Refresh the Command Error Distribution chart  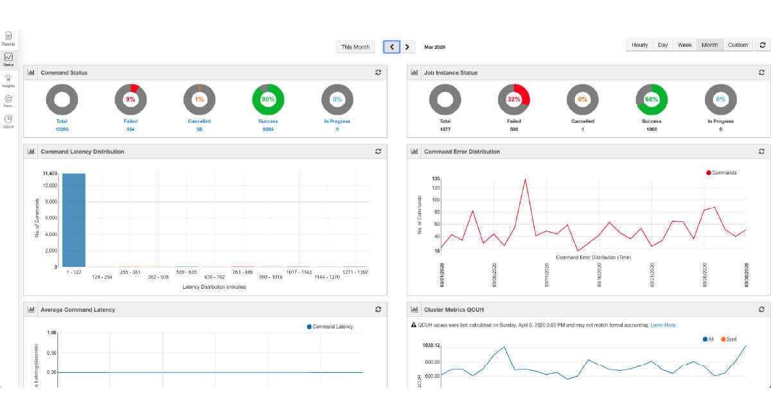[761, 151]
